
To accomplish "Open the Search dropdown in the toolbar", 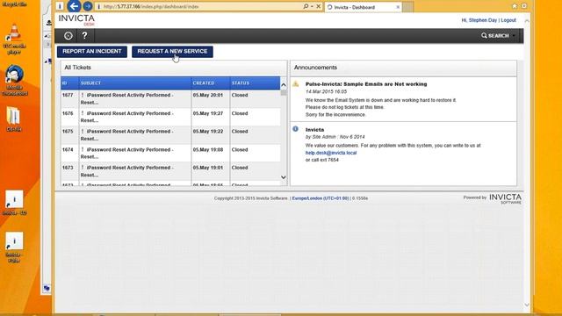I will (x=498, y=35).
